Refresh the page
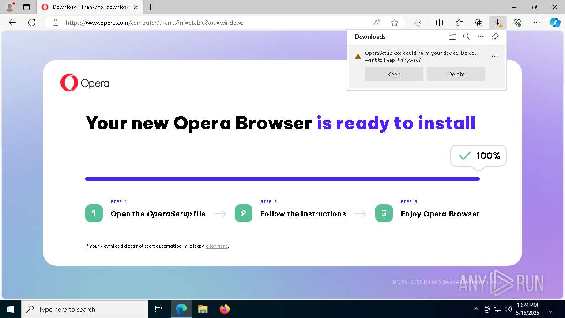 point(32,23)
